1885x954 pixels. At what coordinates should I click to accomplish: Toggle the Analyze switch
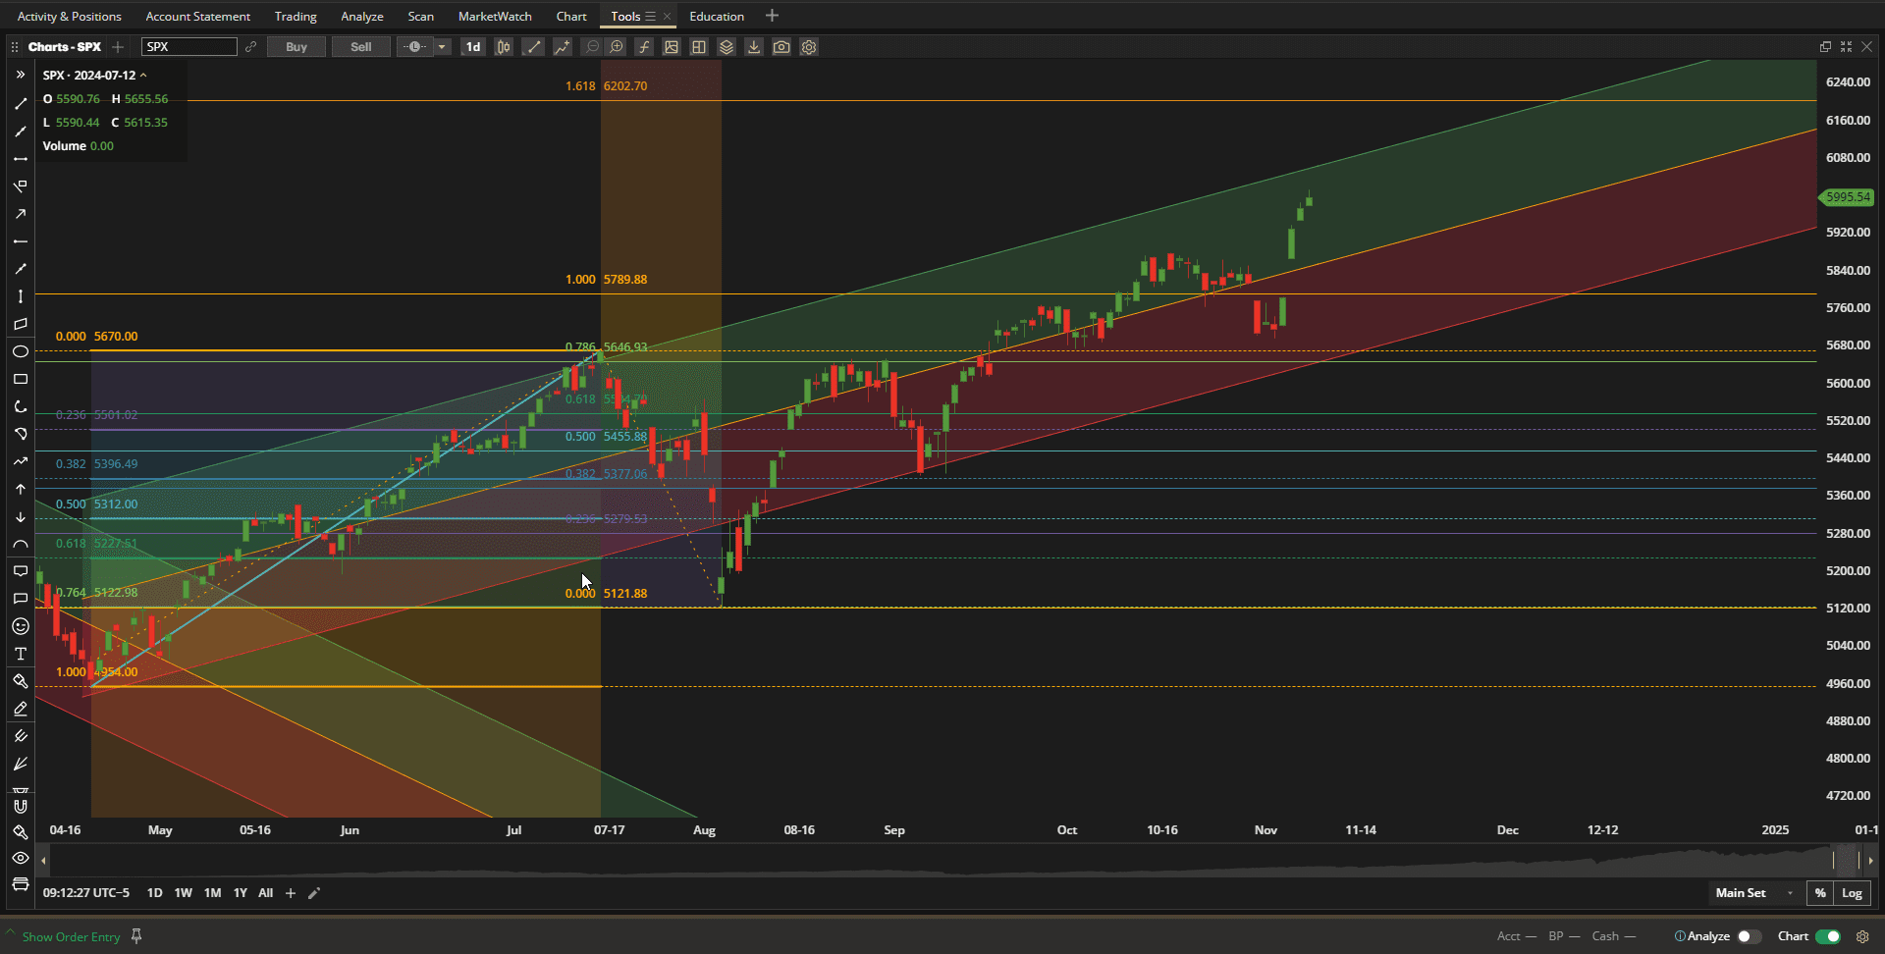tap(1749, 936)
